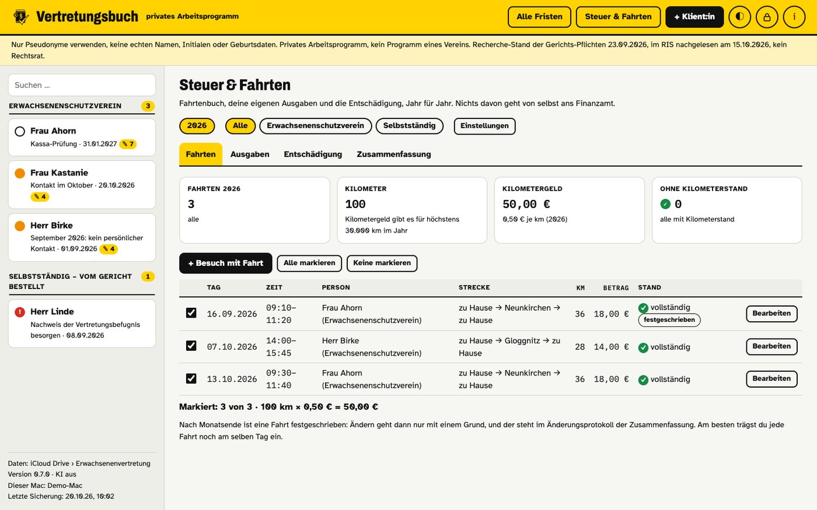Click the festgeschrieben tag

[669, 320]
